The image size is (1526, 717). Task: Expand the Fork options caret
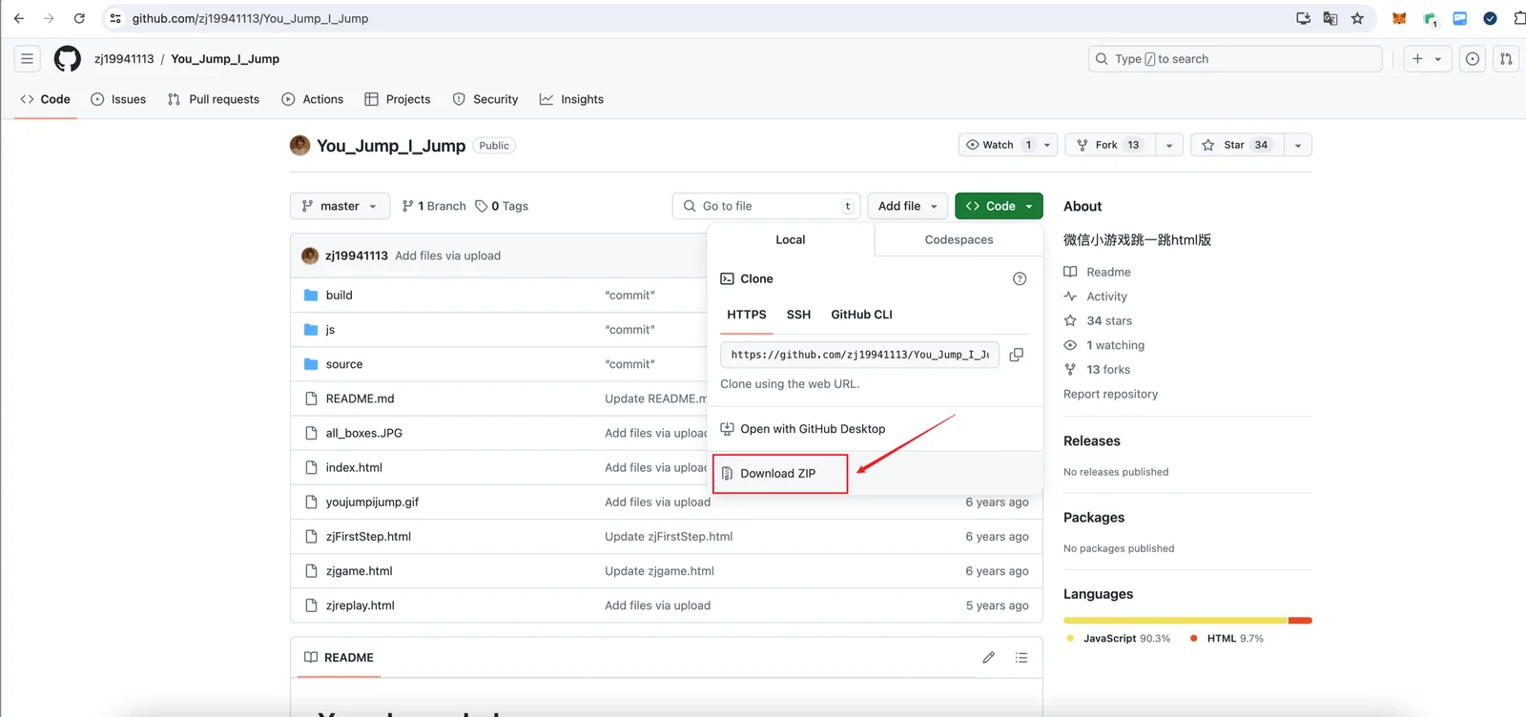point(1169,145)
